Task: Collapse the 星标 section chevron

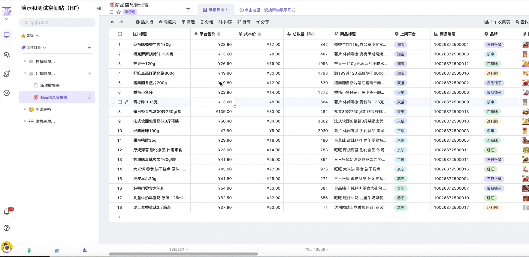Action: tap(37, 36)
